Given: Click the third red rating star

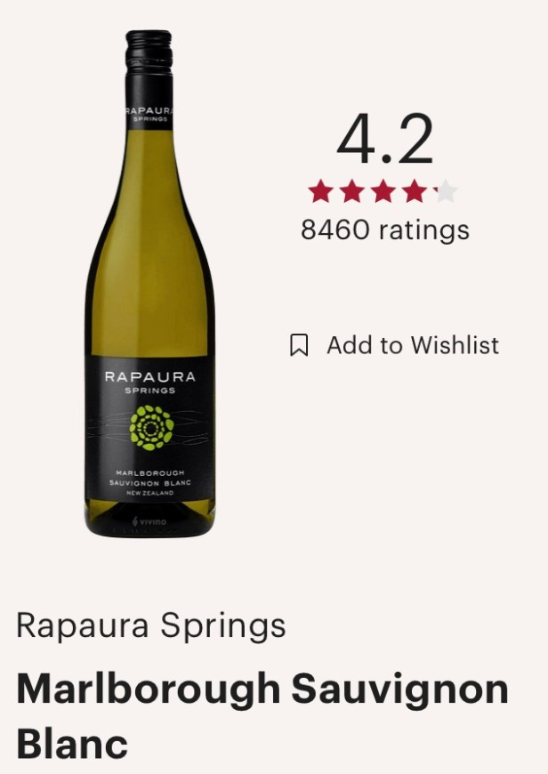Looking at the screenshot, I should click(383, 191).
